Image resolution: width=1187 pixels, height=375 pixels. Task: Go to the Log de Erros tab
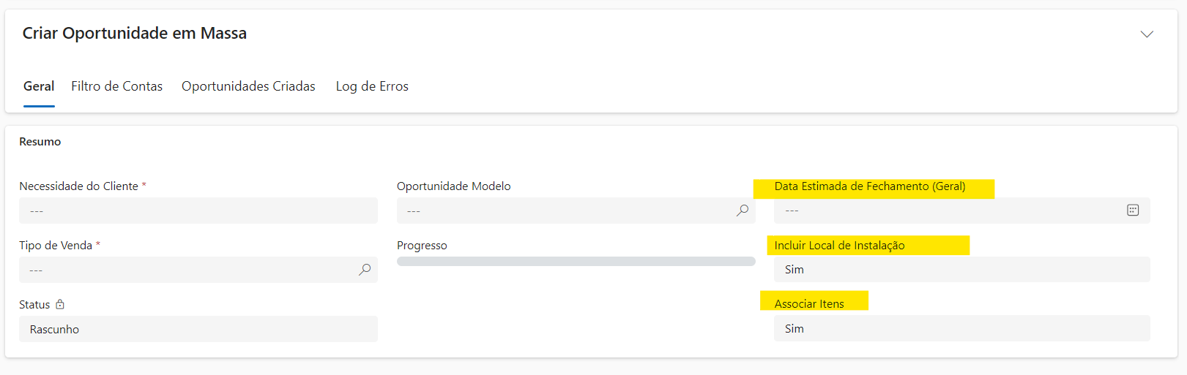[x=372, y=86]
